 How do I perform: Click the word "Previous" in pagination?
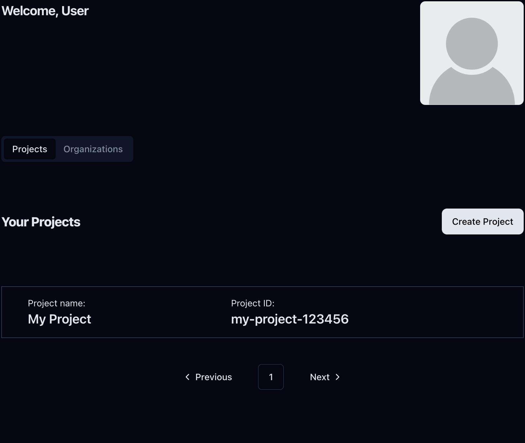[214, 377]
